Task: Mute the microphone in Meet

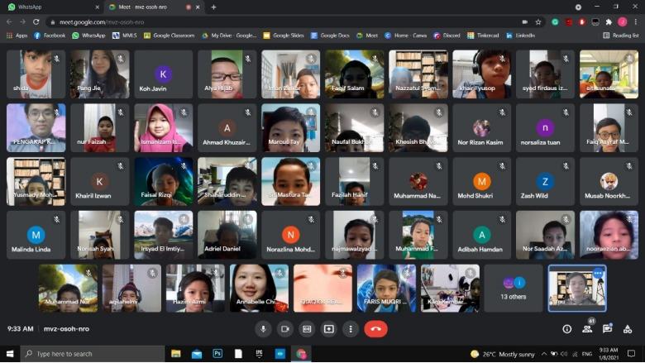Action: (x=264, y=328)
